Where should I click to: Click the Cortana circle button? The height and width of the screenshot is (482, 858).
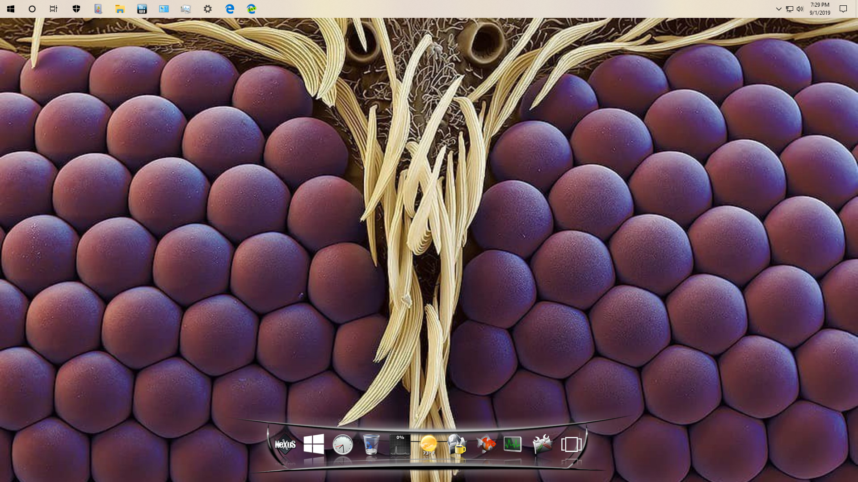point(32,9)
